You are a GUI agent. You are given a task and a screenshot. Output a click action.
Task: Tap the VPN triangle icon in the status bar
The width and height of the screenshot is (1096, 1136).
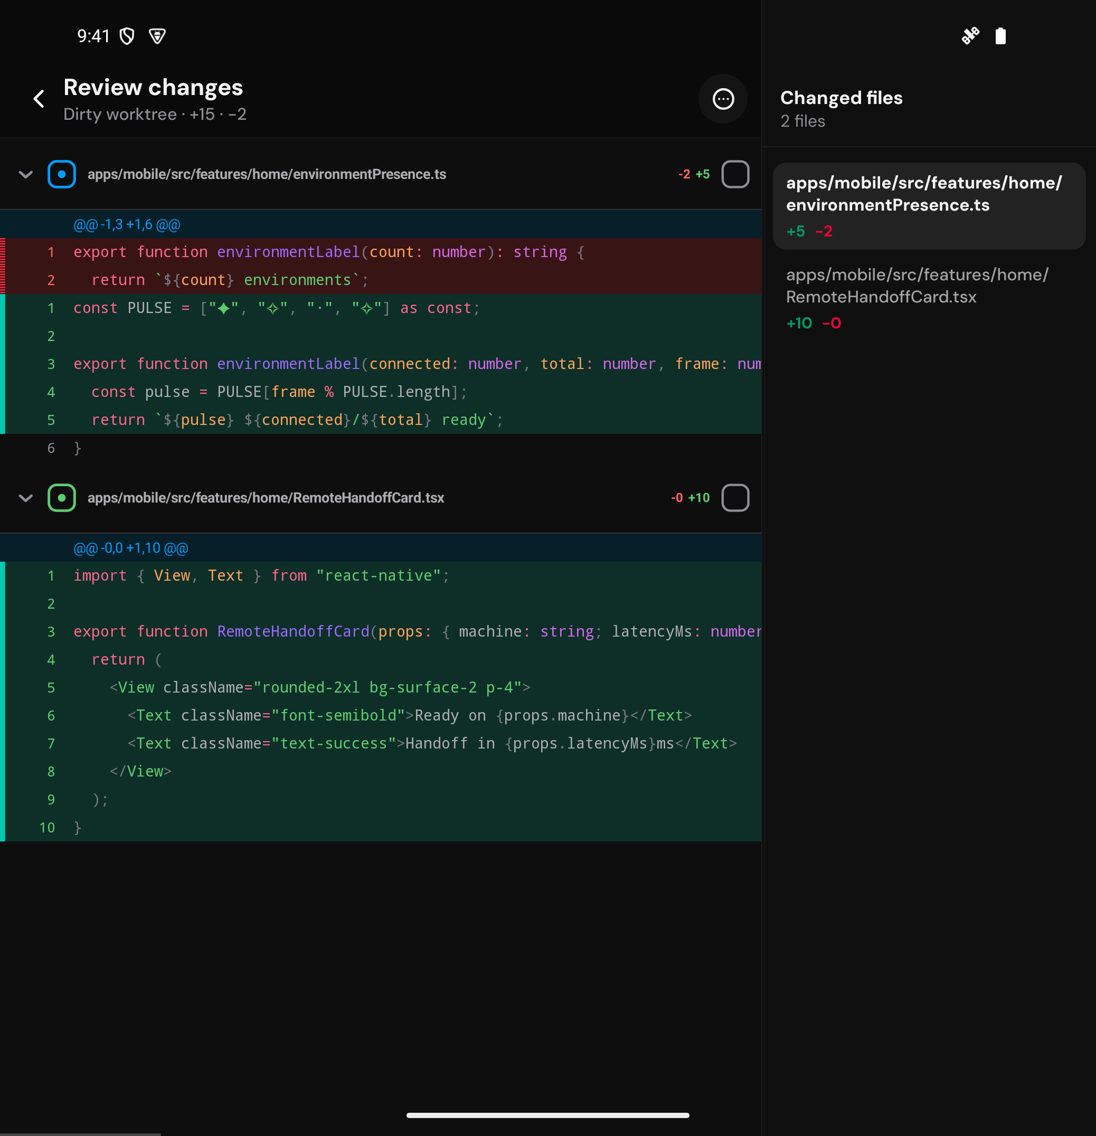[x=157, y=36]
